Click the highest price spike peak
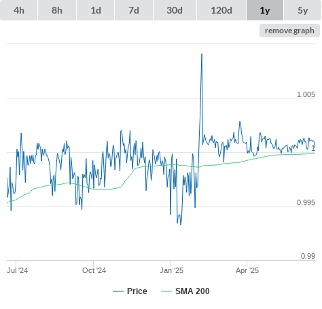 202,54
